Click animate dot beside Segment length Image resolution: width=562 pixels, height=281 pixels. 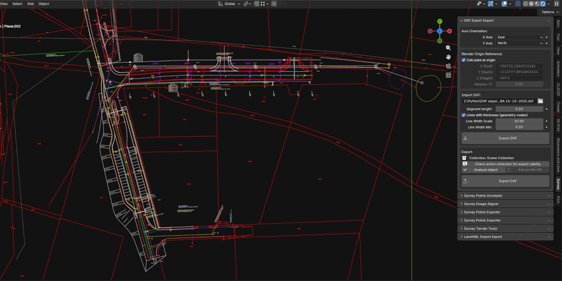point(547,109)
